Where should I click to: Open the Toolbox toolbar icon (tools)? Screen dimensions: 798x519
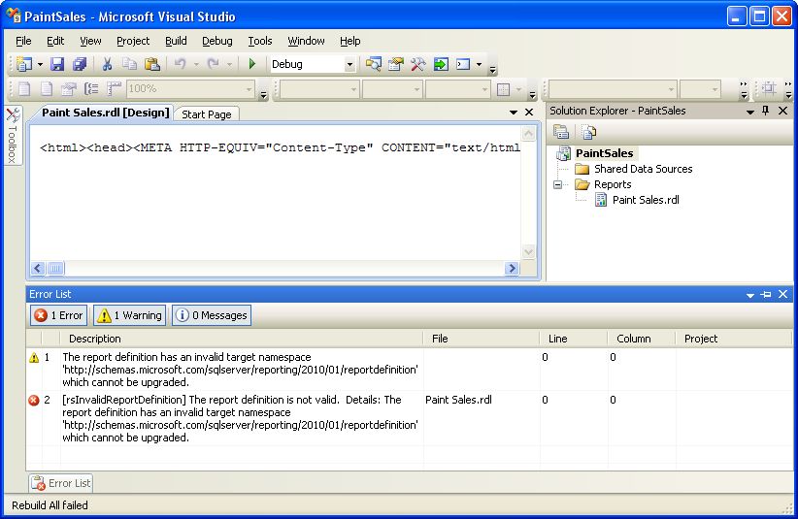417,64
